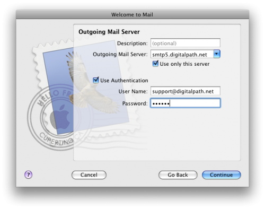Focus the Password field
This screenshot has height=209, width=265.
coord(185,103)
